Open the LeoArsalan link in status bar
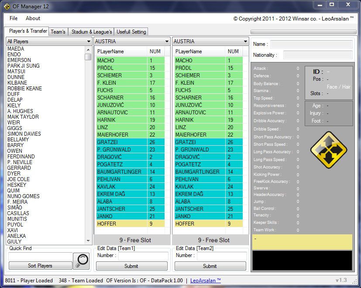The height and width of the screenshot is (288, 361). (206, 281)
